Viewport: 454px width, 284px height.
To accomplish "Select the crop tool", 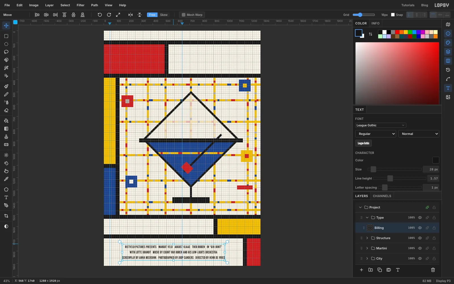I will pos(6,216).
